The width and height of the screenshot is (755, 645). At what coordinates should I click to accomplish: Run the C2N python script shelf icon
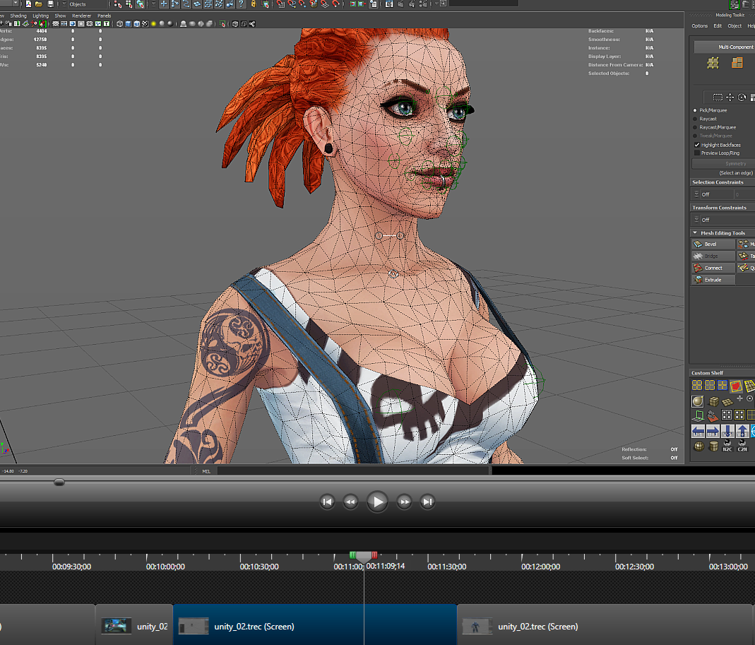[x=742, y=446]
